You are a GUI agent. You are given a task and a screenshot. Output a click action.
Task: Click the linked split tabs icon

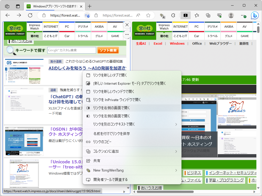point(87,16)
